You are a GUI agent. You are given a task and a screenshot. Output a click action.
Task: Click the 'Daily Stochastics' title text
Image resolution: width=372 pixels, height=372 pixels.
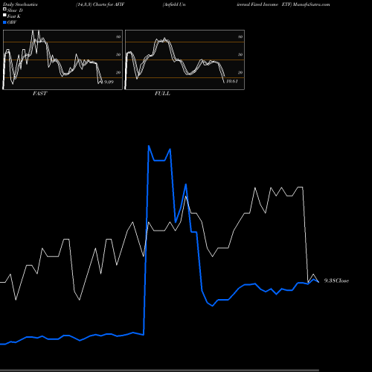pos(20,4)
